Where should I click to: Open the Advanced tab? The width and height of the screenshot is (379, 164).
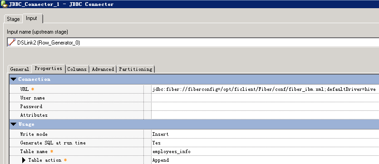tap(103, 69)
